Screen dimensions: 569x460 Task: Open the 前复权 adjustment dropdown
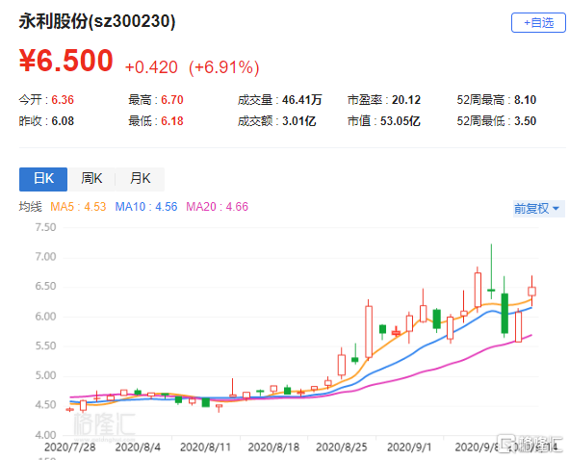click(x=538, y=209)
